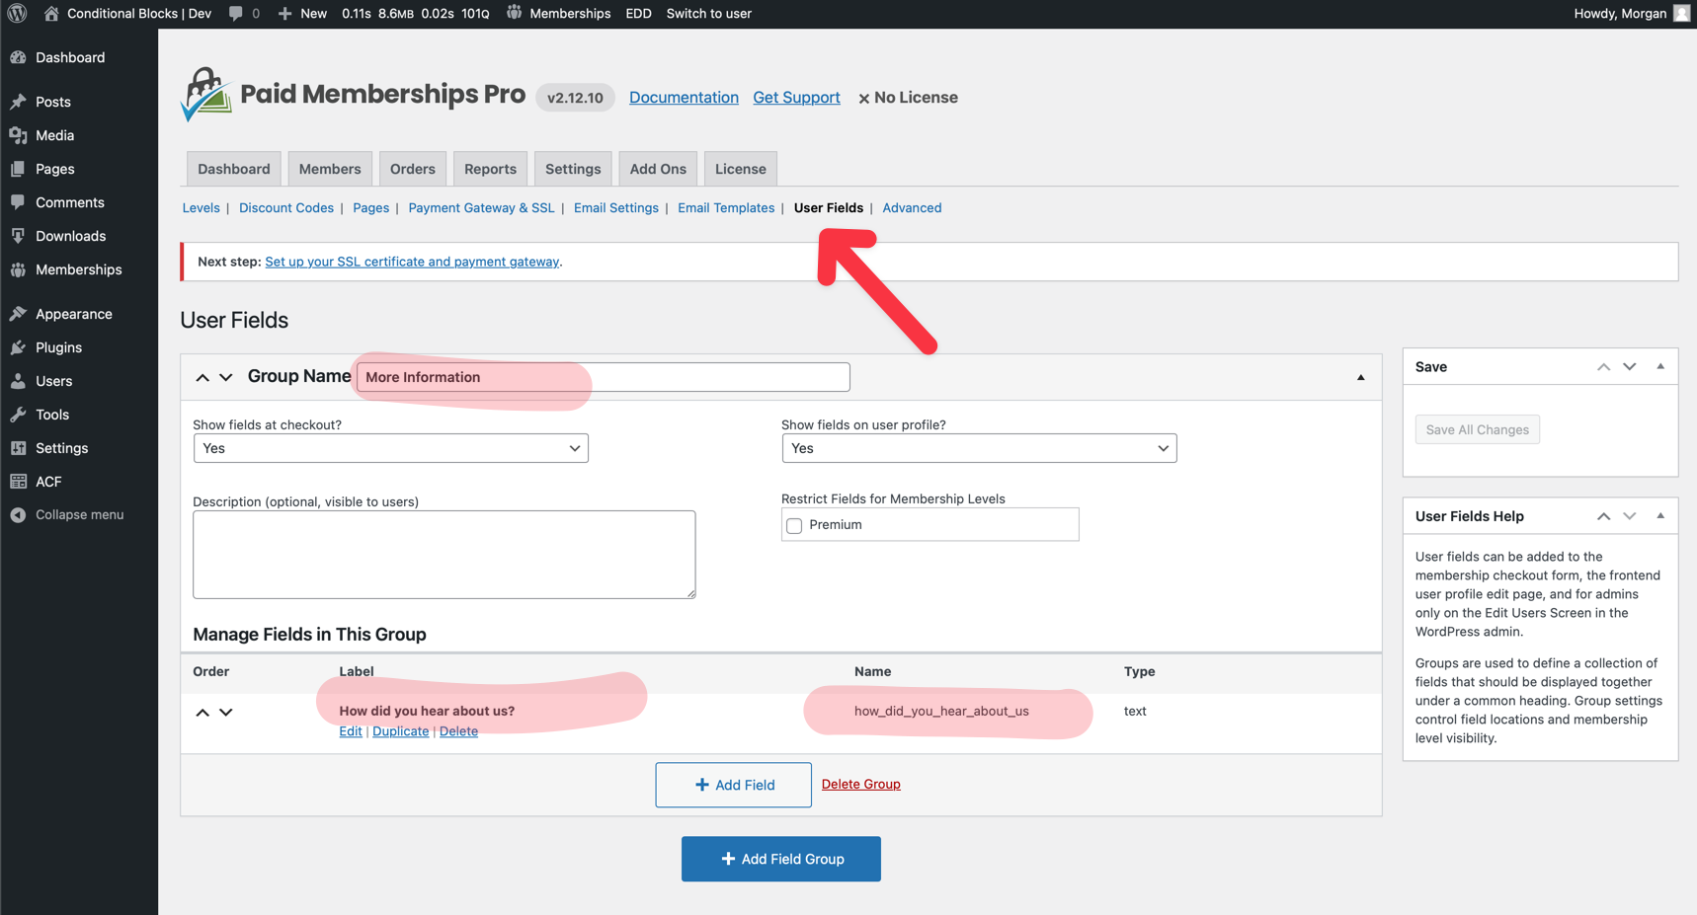This screenshot has width=1697, height=915.
Task: Switch to the Members tab
Action: point(330,168)
